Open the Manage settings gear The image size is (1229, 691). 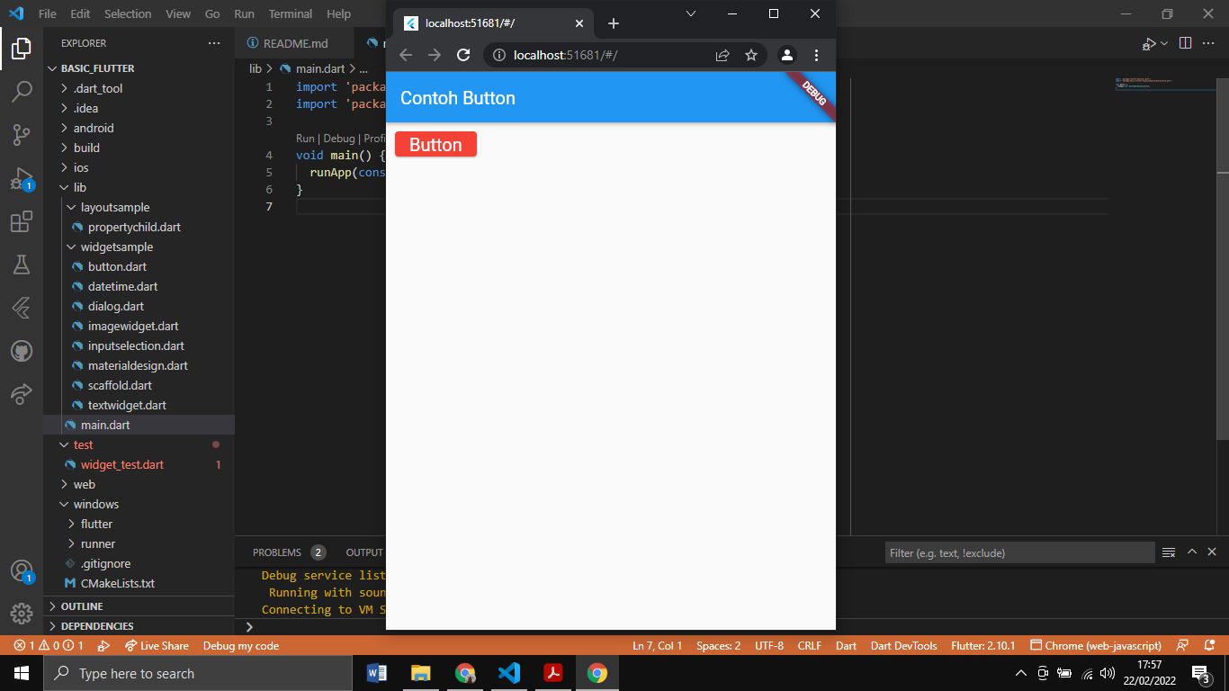[22, 614]
